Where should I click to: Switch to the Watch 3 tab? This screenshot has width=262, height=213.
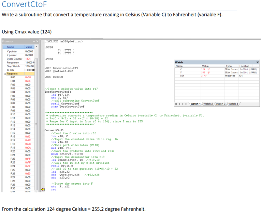point(221,104)
